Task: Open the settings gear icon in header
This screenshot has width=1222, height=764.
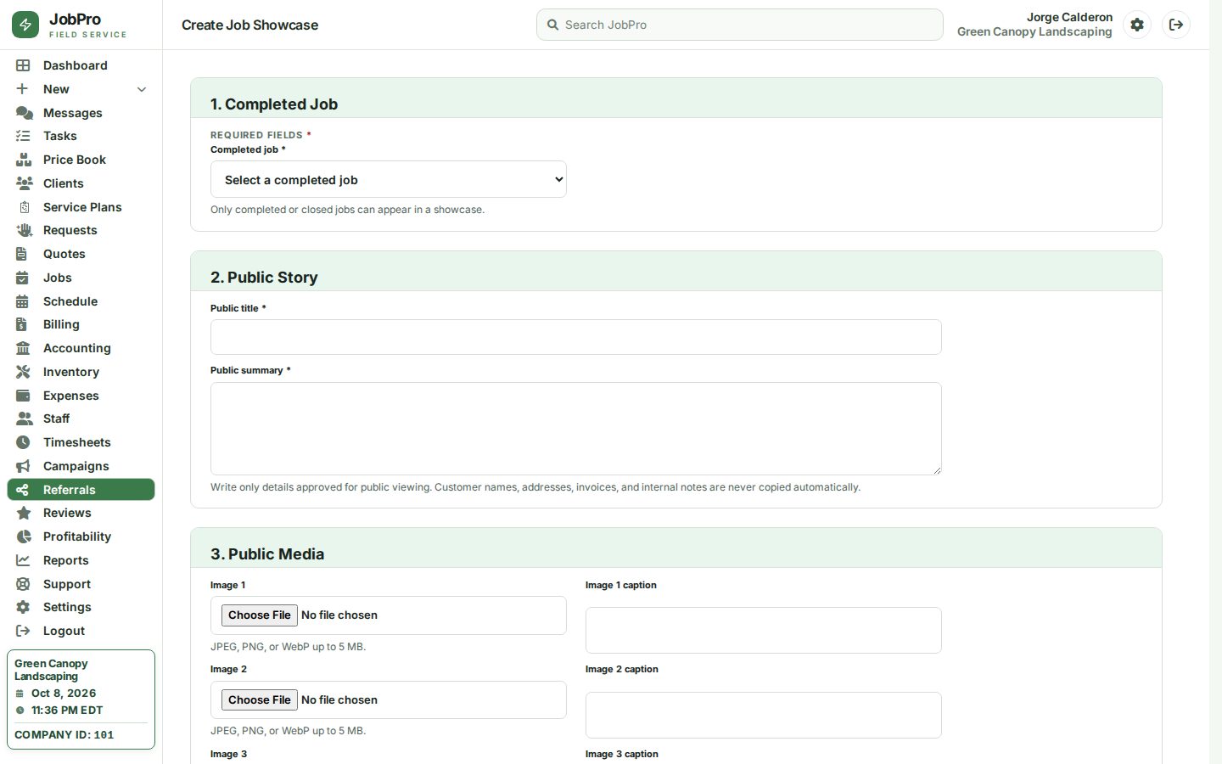Action: coord(1137,25)
